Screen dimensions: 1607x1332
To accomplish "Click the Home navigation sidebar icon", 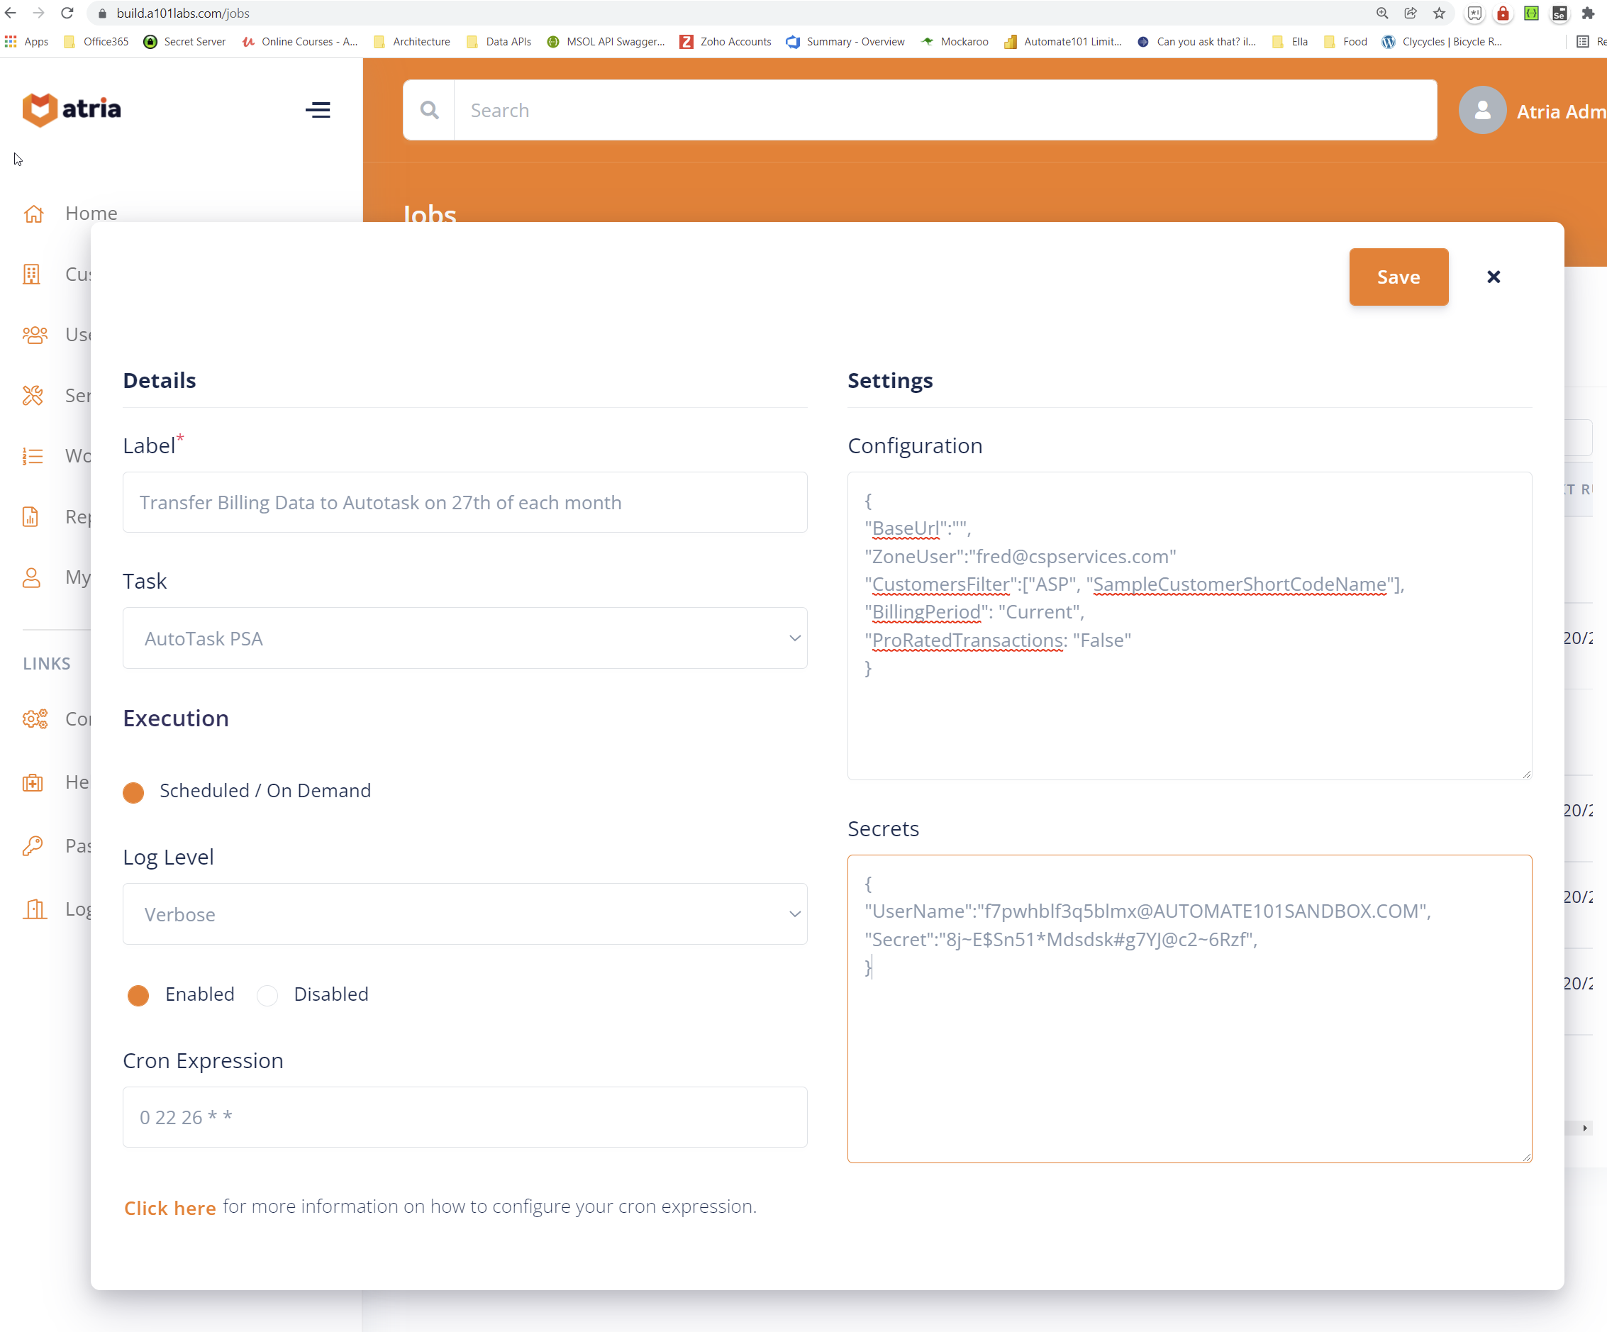I will 33,212.
